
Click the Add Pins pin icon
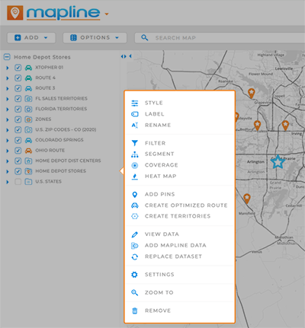point(135,195)
